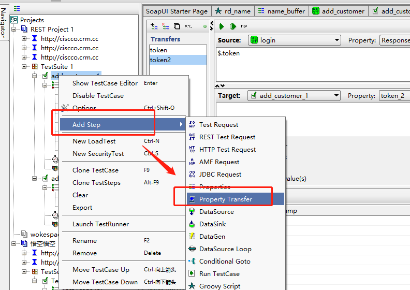
Task: Click the TestSuite 1 grid icon
Action: tap(35, 66)
